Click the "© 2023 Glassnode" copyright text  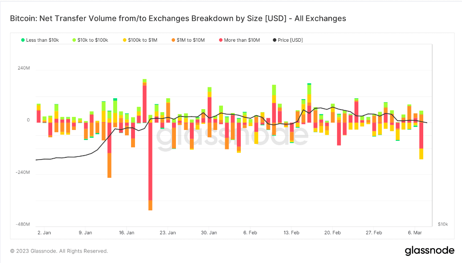click(59, 251)
